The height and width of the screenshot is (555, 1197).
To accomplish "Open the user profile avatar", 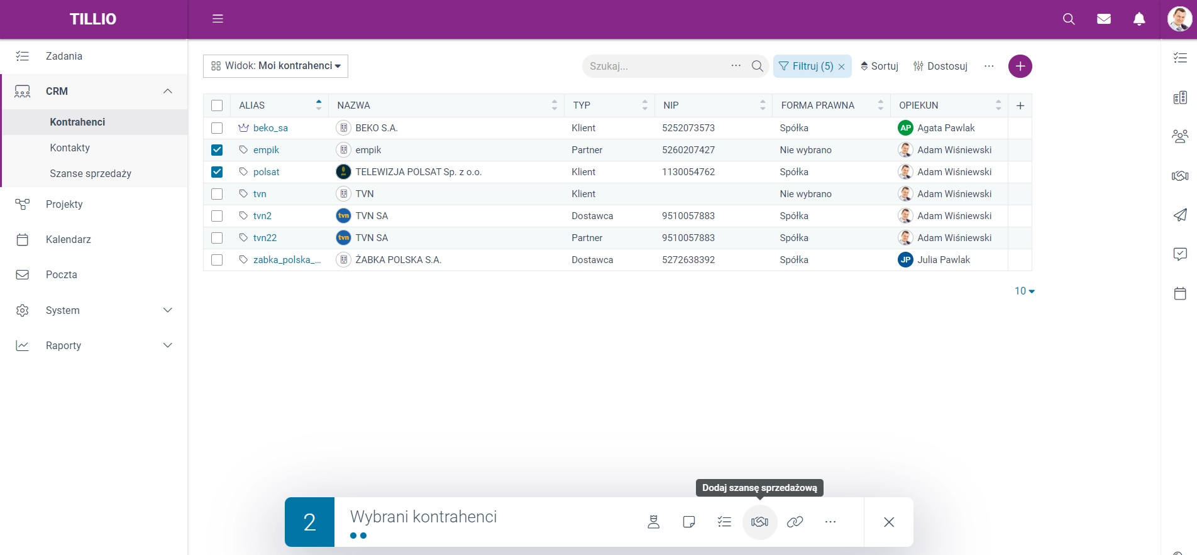I will point(1179,19).
